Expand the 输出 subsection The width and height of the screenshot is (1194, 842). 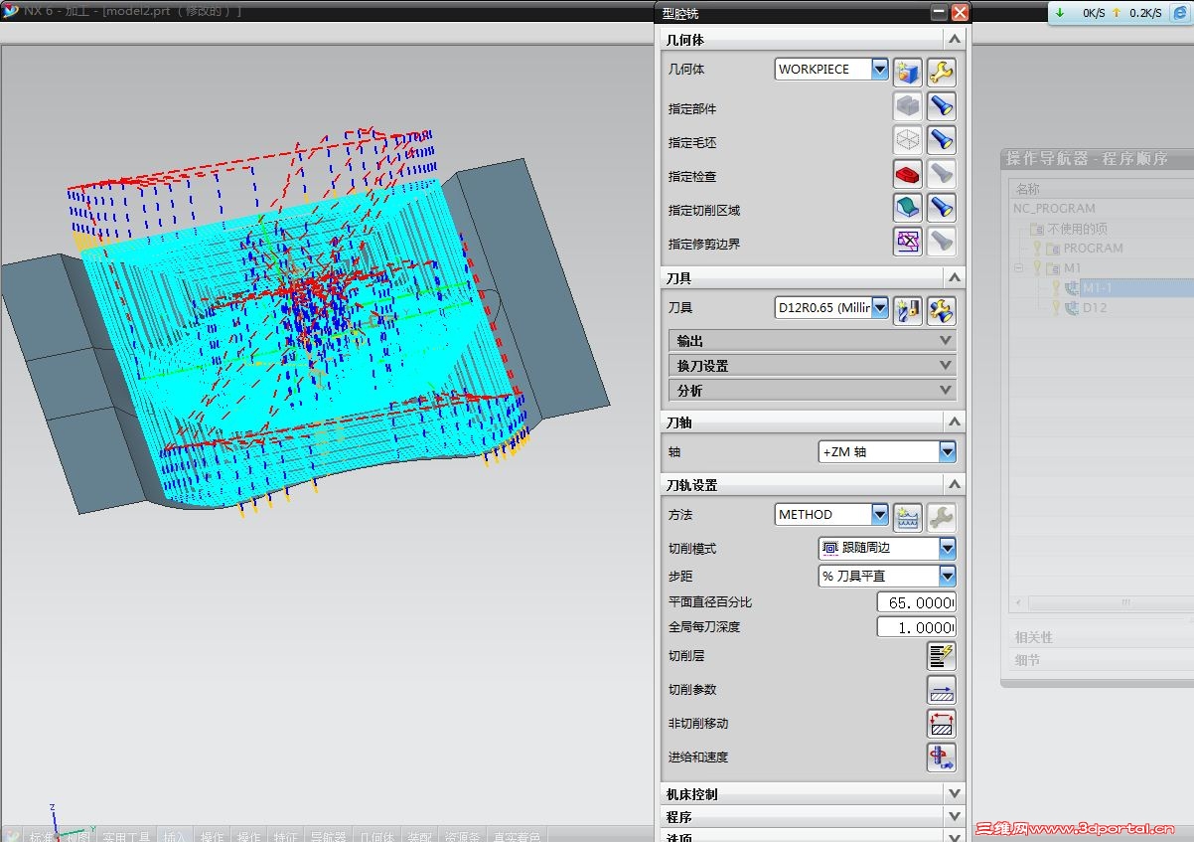[813, 340]
